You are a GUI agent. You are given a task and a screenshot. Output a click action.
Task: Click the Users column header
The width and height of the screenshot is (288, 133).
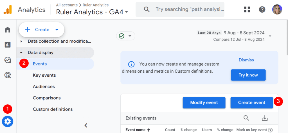pos(207,130)
